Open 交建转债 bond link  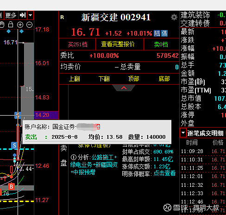click(195, 24)
